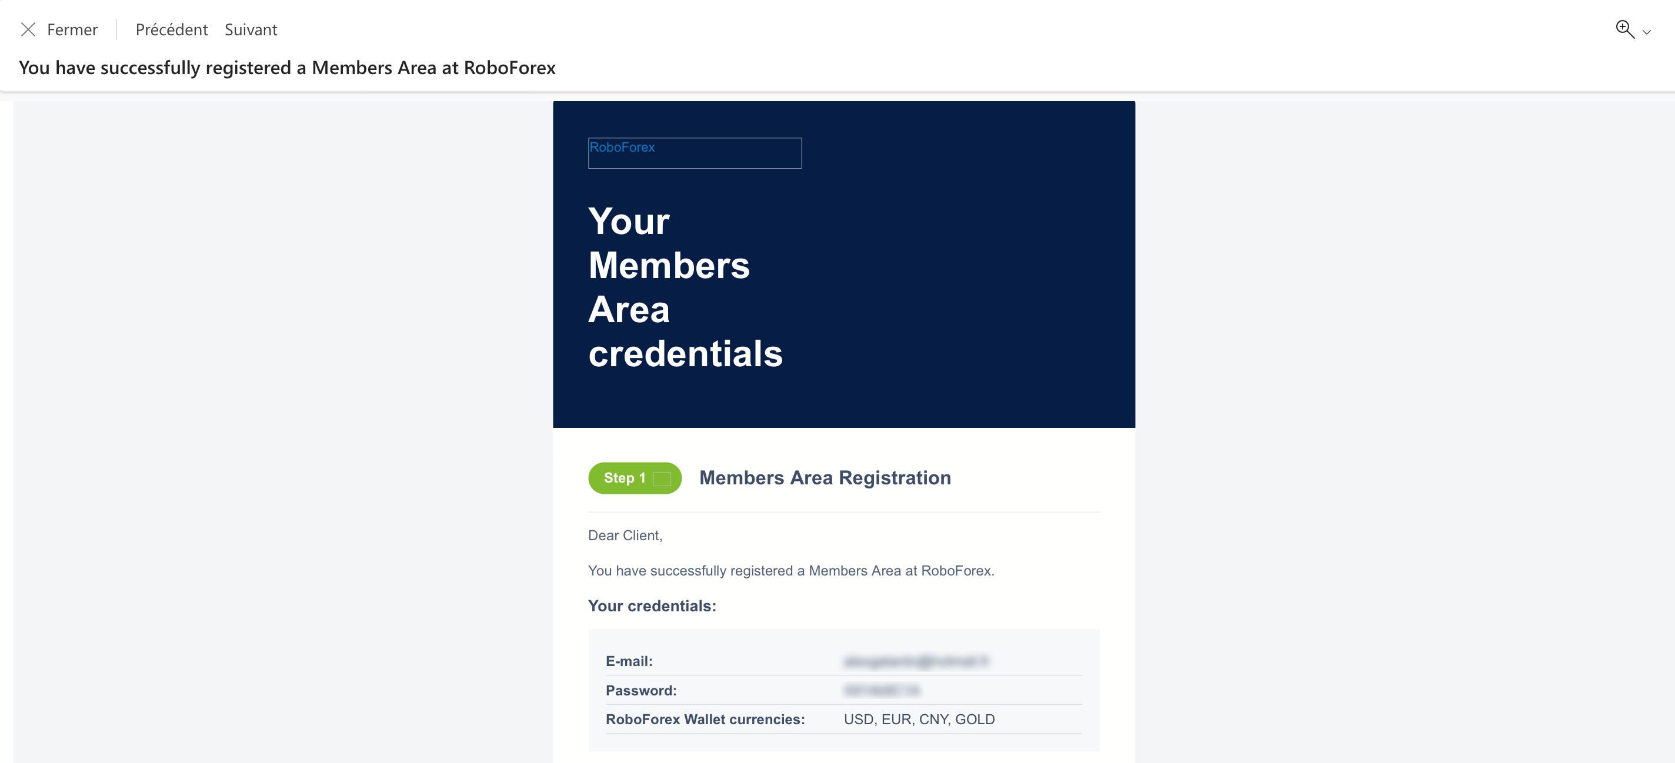Click the Members Area Registration heading
Viewport: 1675px width, 763px height.
825,478
